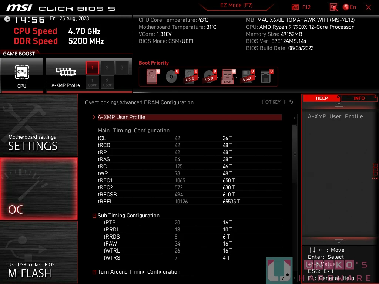Edit the tFAW value 16 T
This screenshot has width=379, height=284.
tap(228, 244)
